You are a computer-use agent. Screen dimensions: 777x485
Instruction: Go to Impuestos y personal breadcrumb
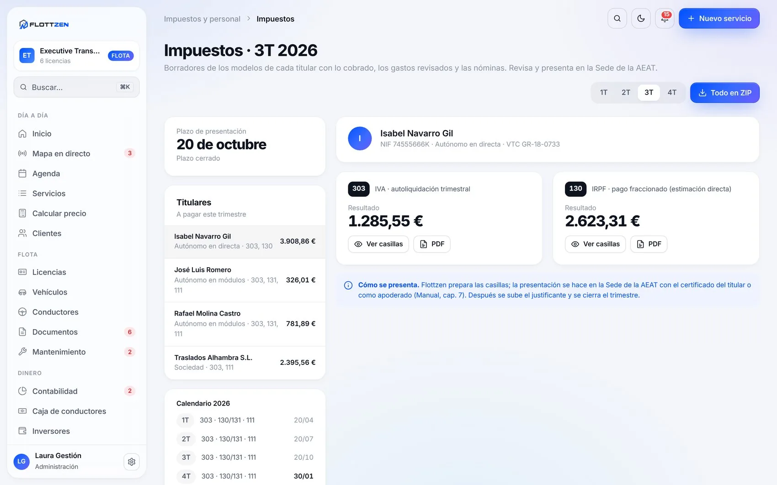pos(202,19)
